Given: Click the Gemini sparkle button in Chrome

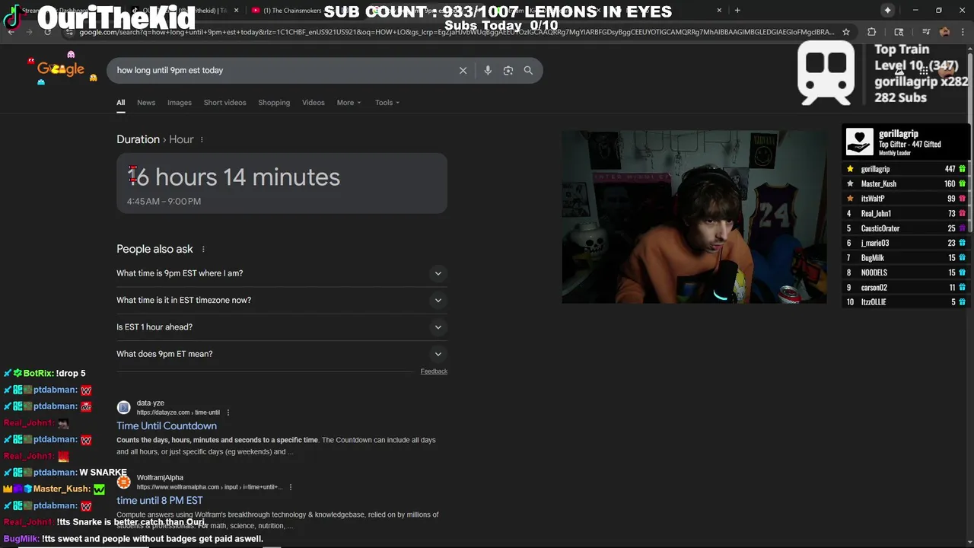Looking at the screenshot, I should [888, 10].
